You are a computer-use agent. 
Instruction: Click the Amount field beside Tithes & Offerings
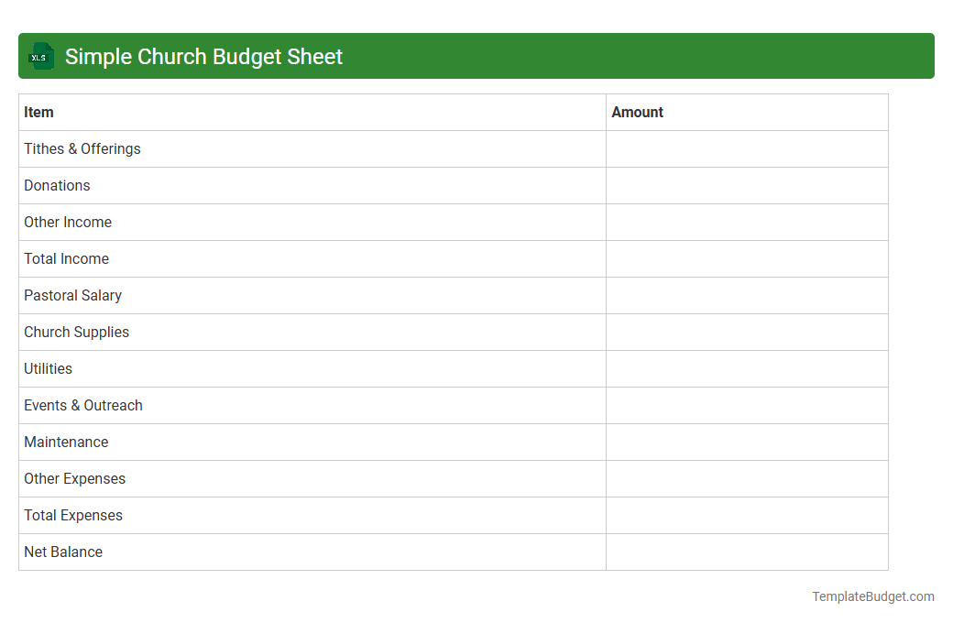point(747,148)
